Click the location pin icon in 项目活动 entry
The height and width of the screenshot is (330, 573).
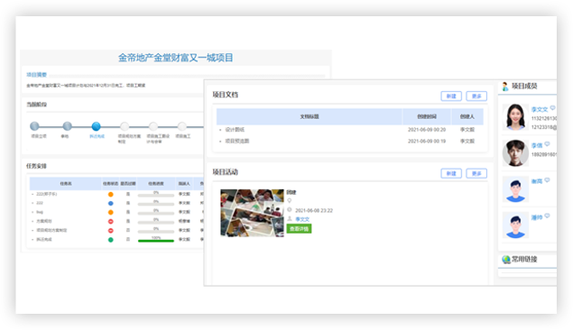click(x=290, y=201)
